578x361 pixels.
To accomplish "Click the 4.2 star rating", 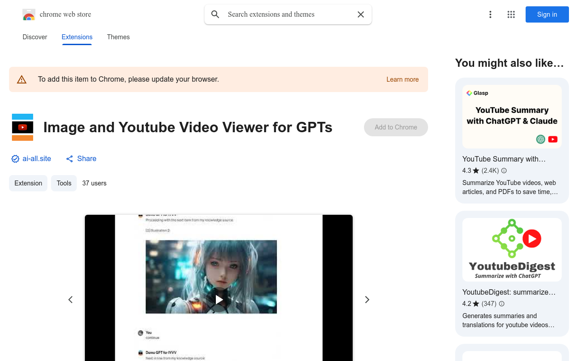I will [471, 304].
